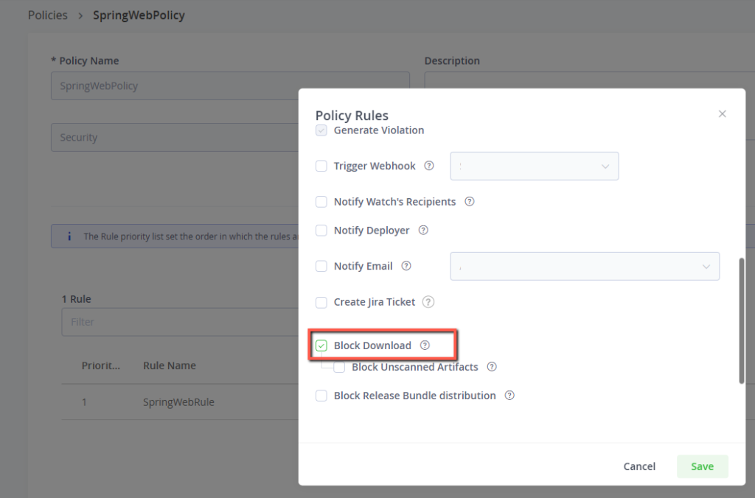The width and height of the screenshot is (755, 498).
Task: Save the policy rules
Action: [702, 466]
